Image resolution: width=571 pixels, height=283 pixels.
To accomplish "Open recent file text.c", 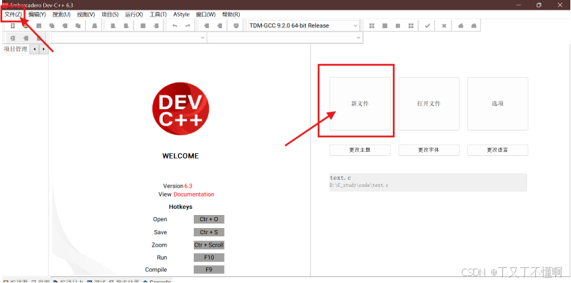I will [x=428, y=182].
